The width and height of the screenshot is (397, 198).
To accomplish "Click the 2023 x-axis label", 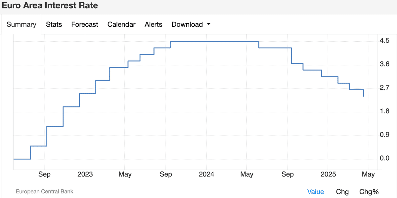I will click(84, 174).
